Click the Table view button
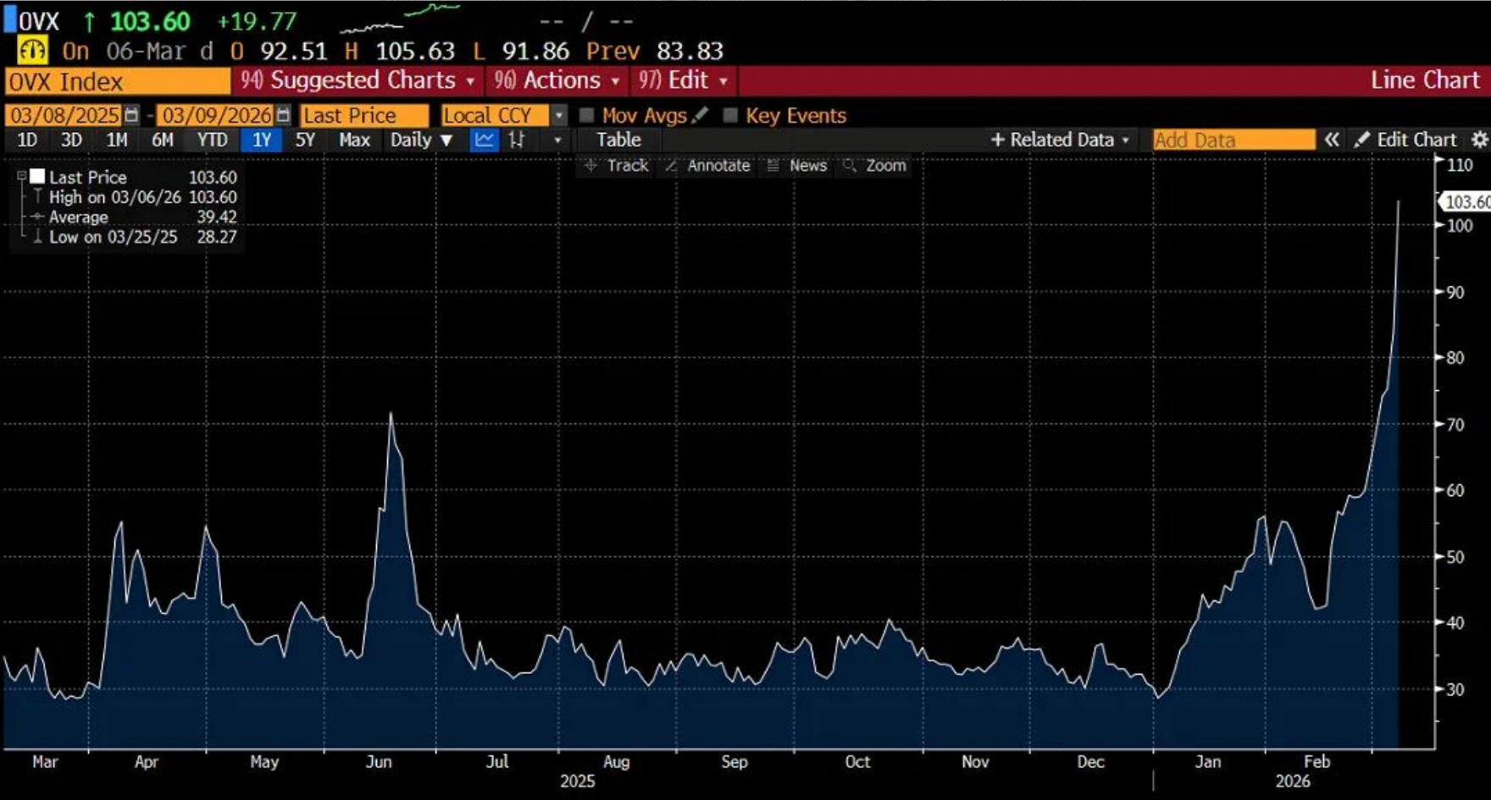The image size is (1491, 800). pos(618,141)
